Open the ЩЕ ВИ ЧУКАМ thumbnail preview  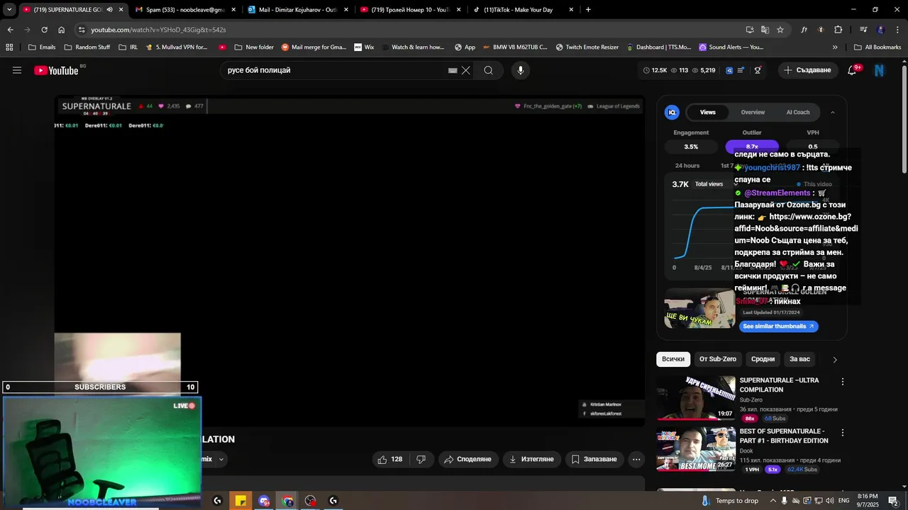(x=699, y=309)
